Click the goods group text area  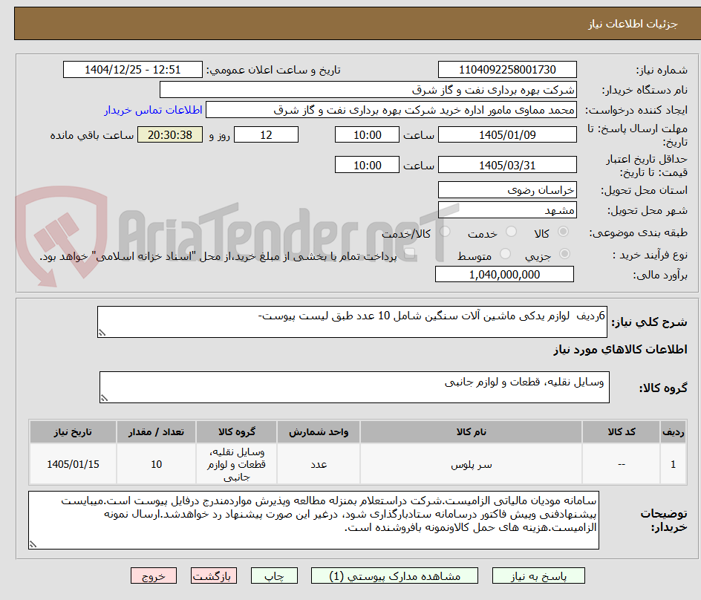[x=354, y=387]
